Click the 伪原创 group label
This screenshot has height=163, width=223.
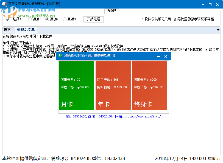click(x=112, y=10)
